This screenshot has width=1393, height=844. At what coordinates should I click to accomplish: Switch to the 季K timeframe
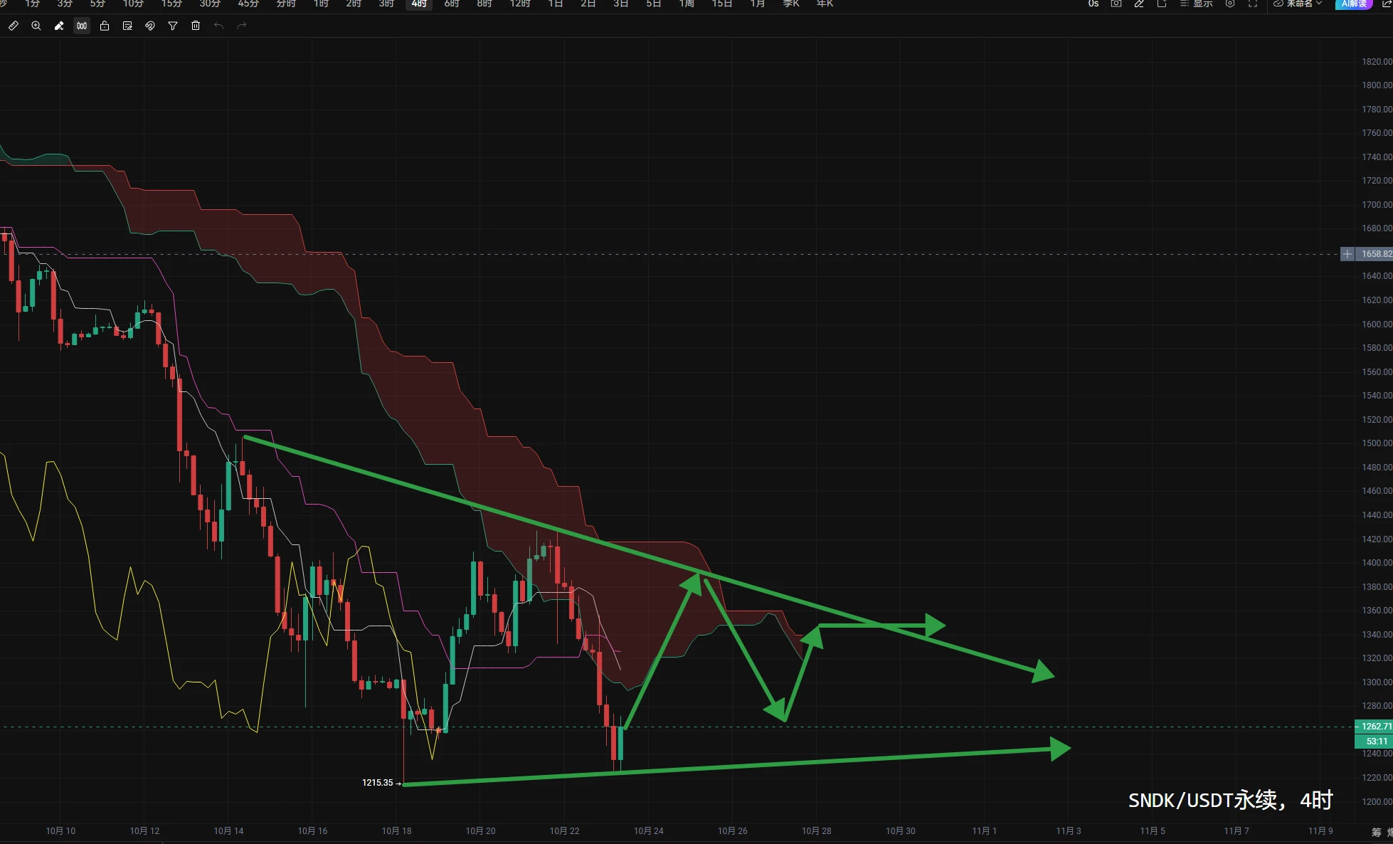[x=791, y=4]
